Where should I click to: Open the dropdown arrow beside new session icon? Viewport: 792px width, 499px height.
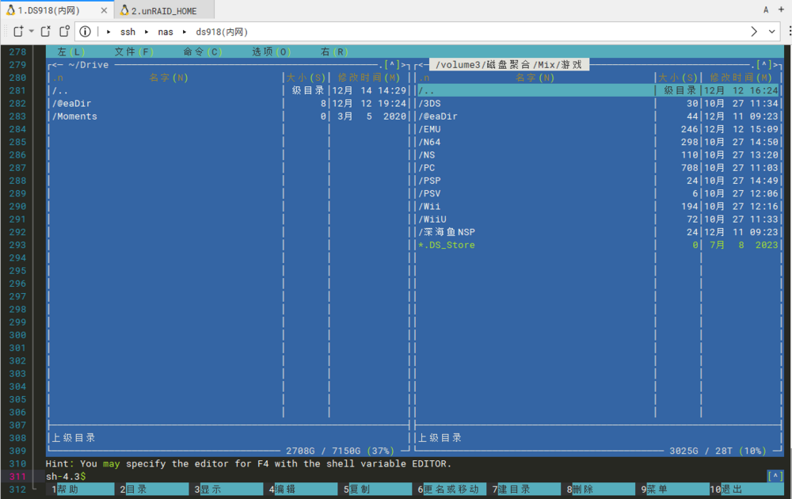pos(32,32)
